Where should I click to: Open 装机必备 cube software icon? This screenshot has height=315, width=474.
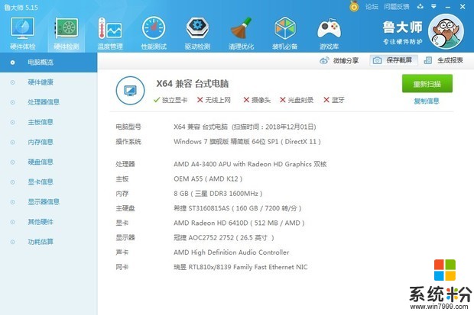(x=284, y=34)
